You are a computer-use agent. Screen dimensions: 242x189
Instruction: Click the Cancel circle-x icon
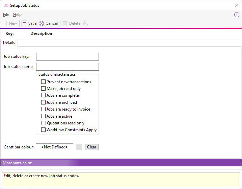tap(42, 23)
